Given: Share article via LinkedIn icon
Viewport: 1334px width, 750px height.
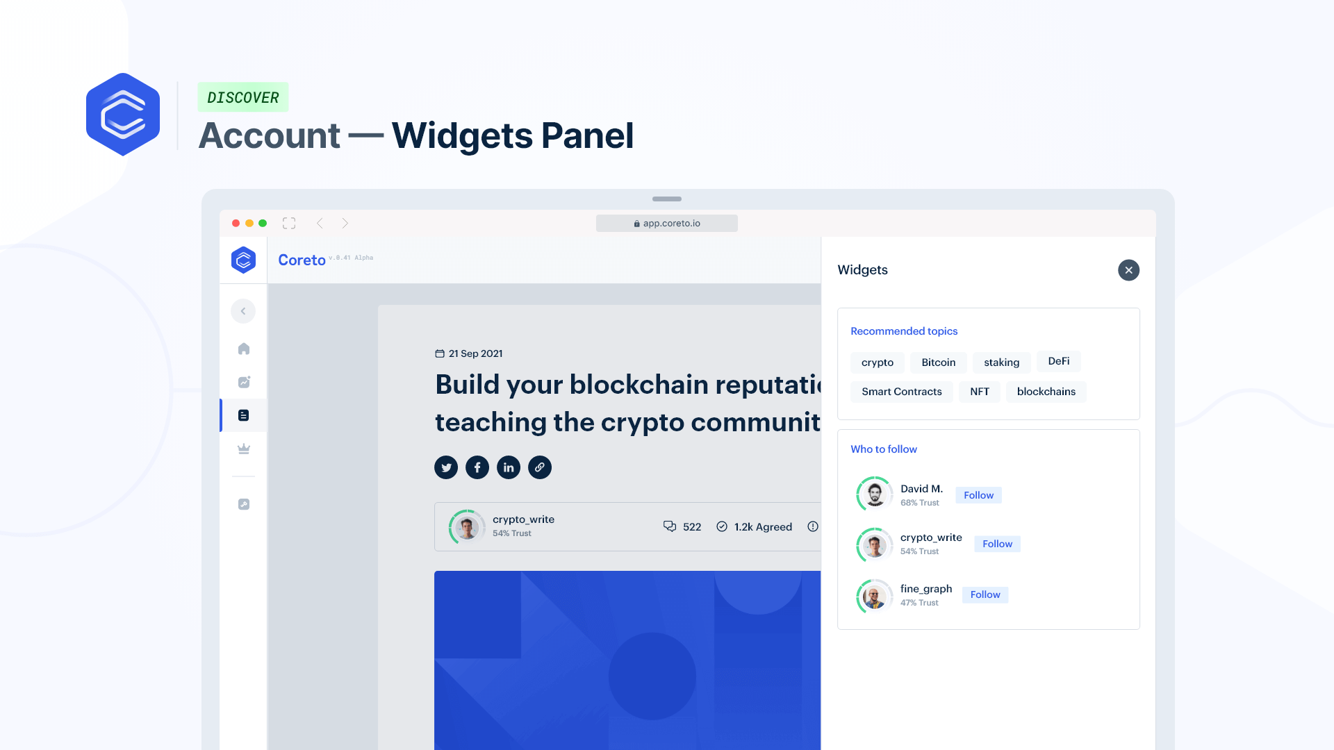Looking at the screenshot, I should click(x=509, y=466).
